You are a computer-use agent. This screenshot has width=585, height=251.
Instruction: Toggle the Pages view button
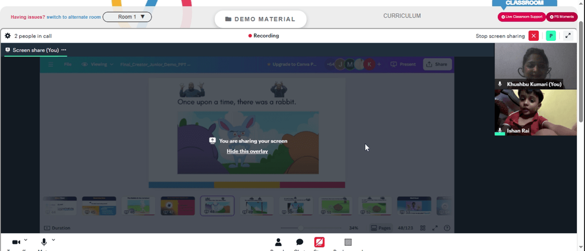(x=381, y=228)
